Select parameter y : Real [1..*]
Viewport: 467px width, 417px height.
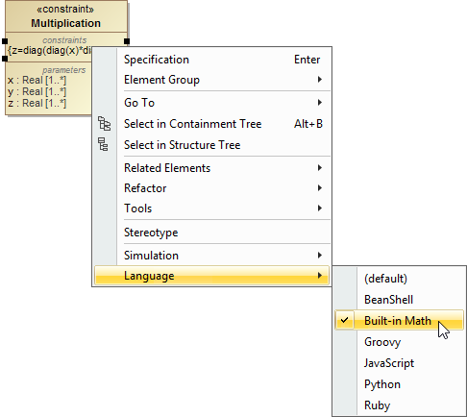point(37,91)
